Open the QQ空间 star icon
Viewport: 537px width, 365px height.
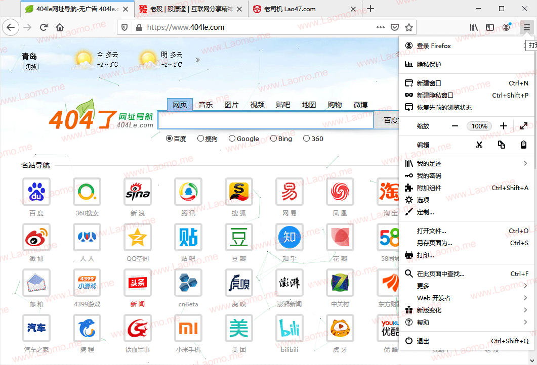[137, 237]
